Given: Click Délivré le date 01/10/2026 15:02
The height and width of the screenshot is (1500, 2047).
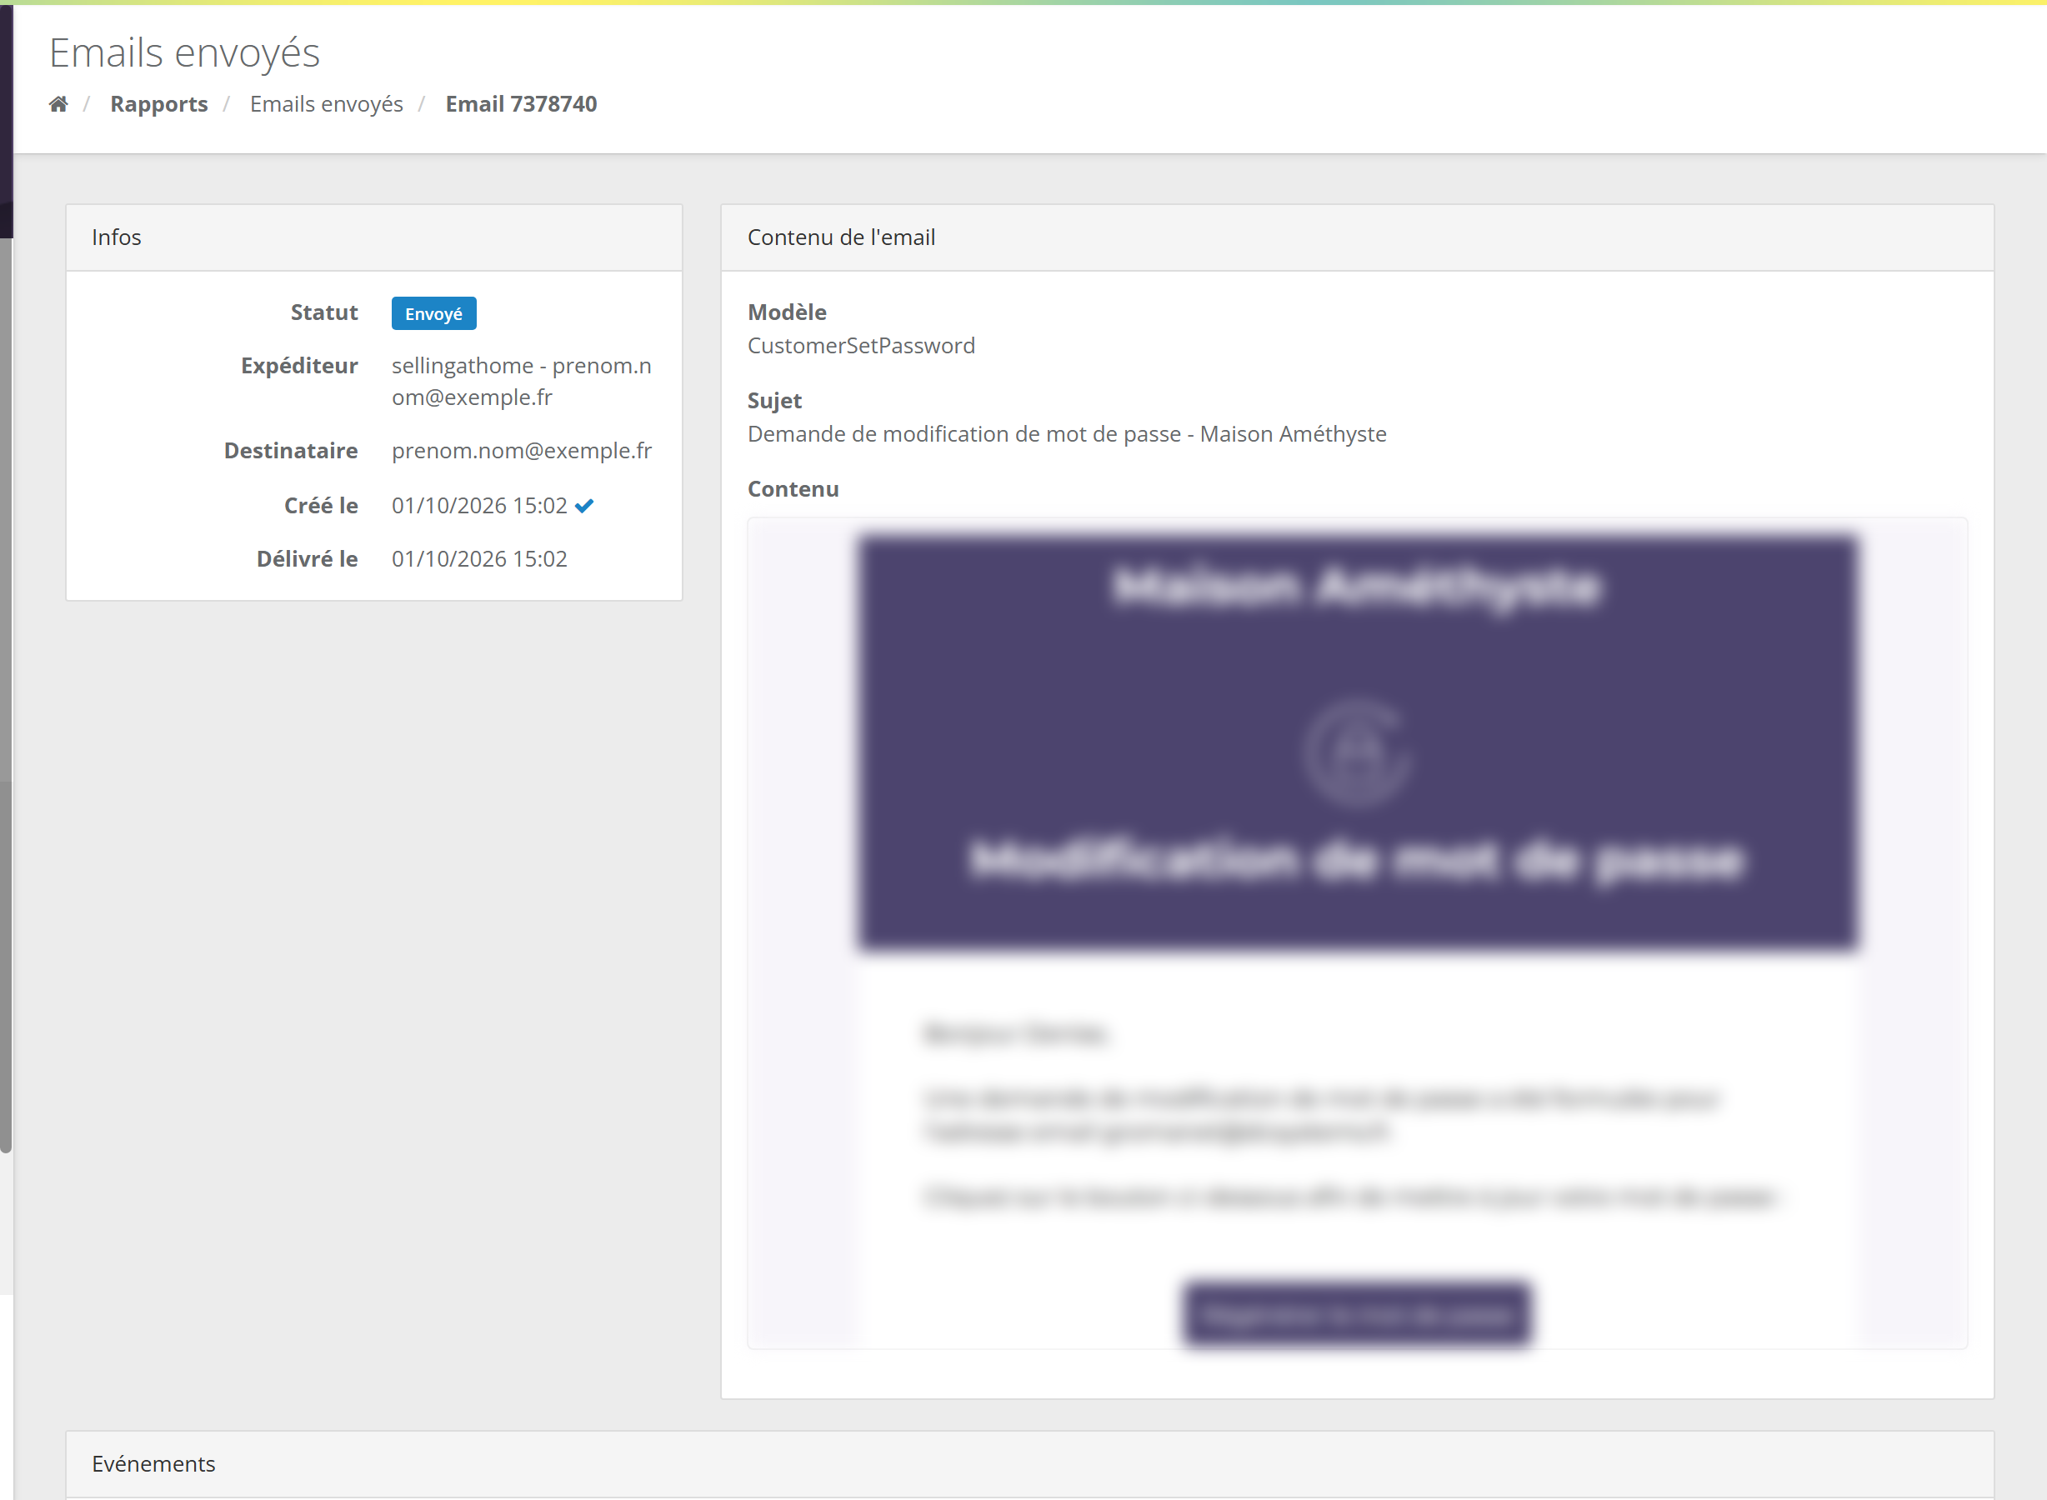Looking at the screenshot, I should 479,559.
